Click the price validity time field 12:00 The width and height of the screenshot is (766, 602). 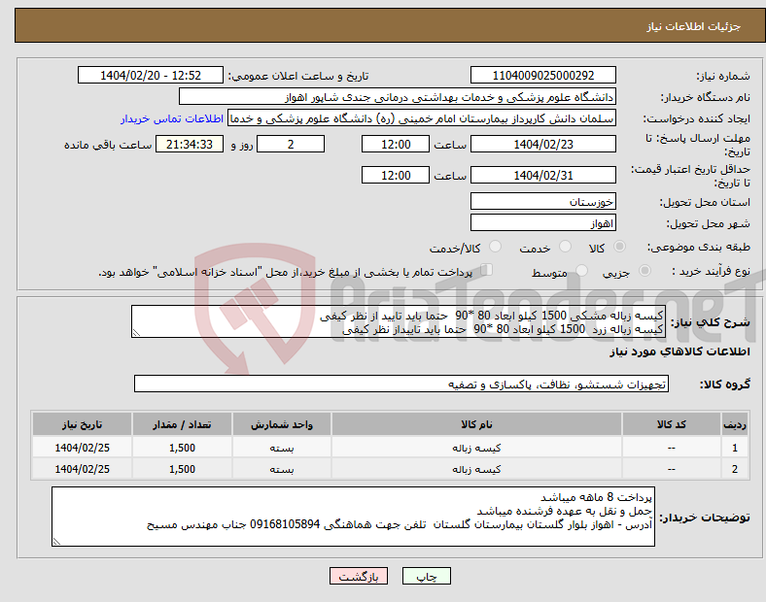click(x=396, y=175)
